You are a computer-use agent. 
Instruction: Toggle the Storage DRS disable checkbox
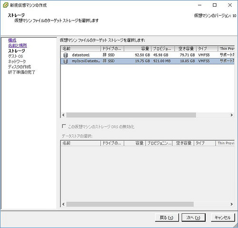click(64, 126)
